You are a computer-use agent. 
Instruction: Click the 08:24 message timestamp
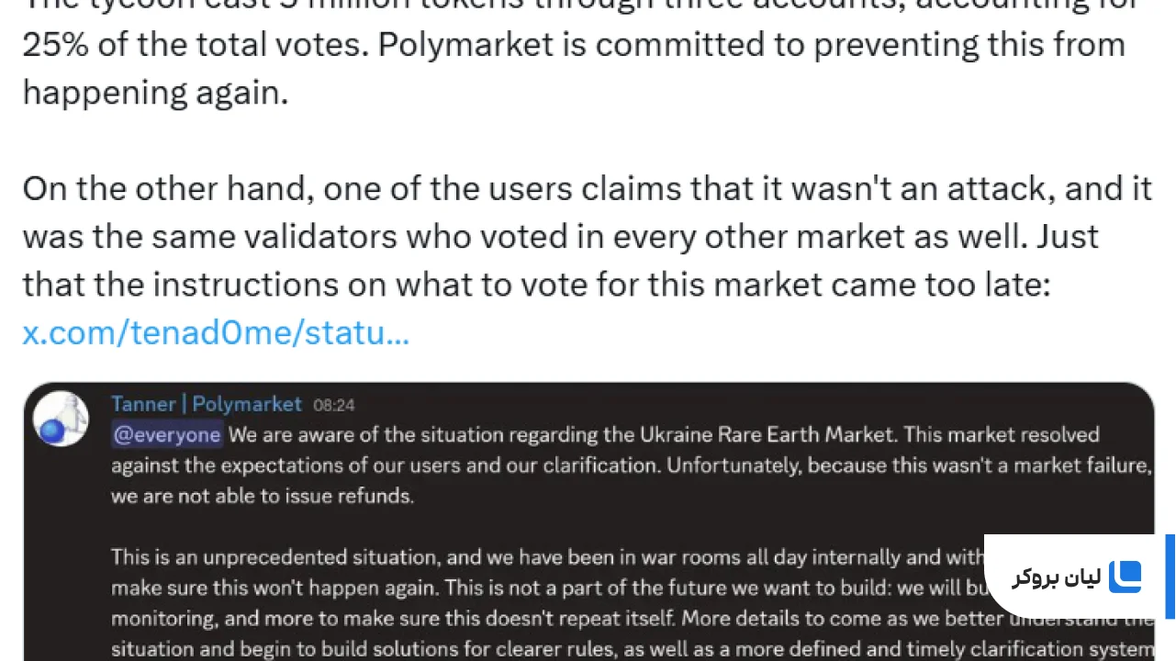click(x=334, y=405)
